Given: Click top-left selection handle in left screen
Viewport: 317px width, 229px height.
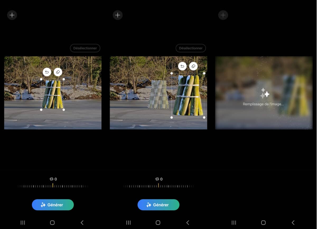Looking at the screenshot, I should 41,79.
